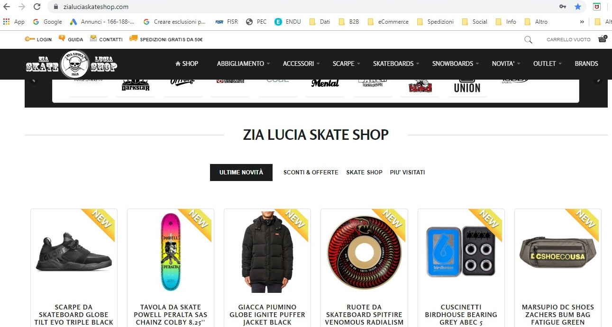This screenshot has height=327, width=612.
Task: Click the Zia Lucia Skate Shop logo
Action: [72, 64]
